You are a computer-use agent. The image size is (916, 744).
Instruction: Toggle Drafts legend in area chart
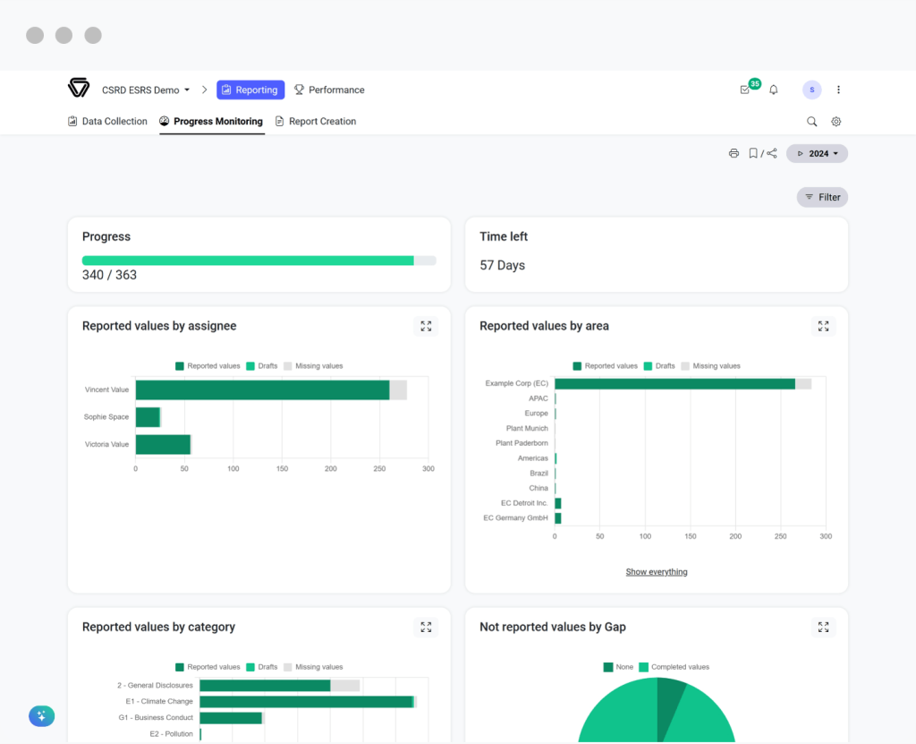[659, 366]
